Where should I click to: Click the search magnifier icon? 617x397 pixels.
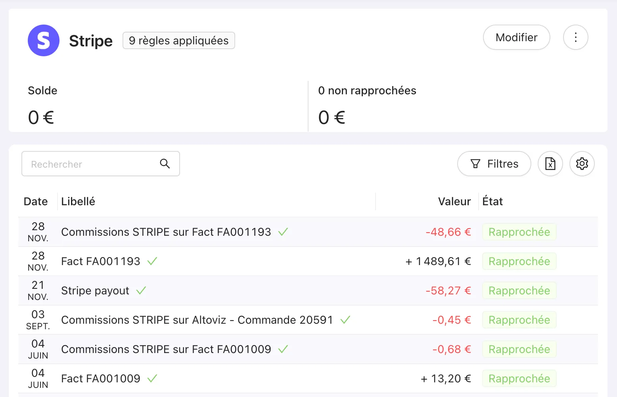[165, 164]
